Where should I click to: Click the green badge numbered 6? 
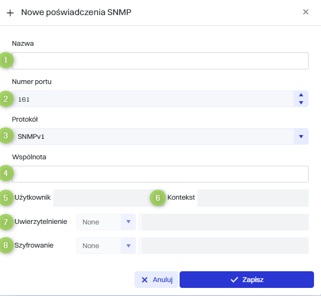158,198
